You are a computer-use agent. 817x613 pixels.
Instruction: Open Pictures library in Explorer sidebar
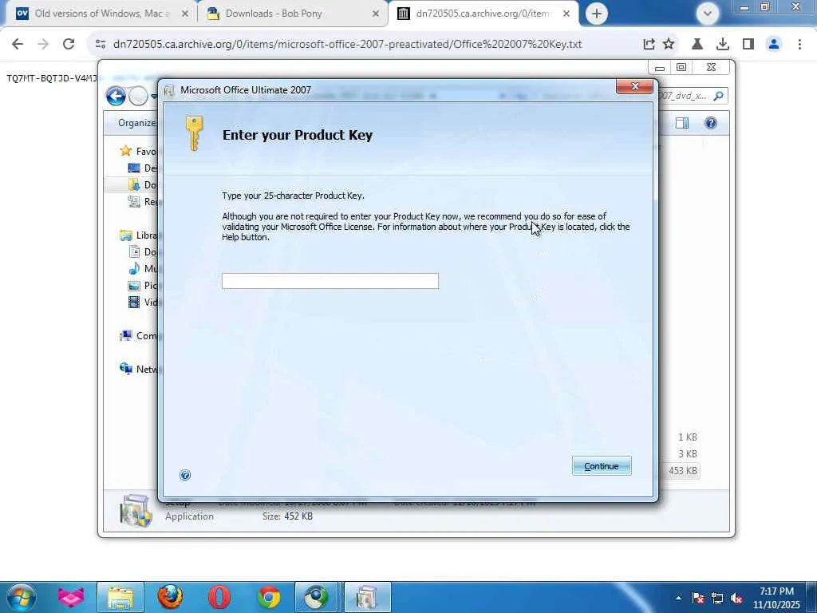[142, 285]
